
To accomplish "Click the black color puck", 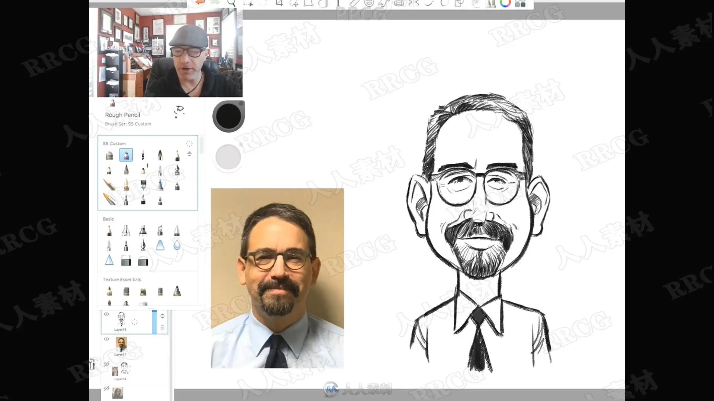I will 228,116.
